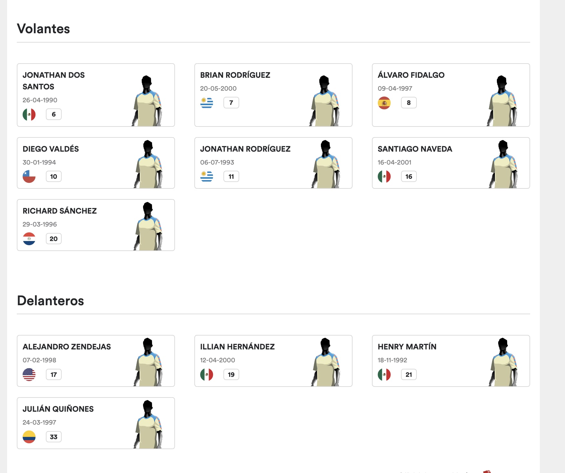Click the number 20 badge on Richard Sánchez card
The width and height of the screenshot is (565, 473).
pyautogui.click(x=54, y=239)
